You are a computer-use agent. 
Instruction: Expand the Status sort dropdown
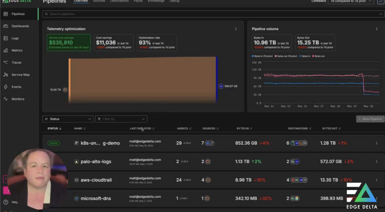67,119
